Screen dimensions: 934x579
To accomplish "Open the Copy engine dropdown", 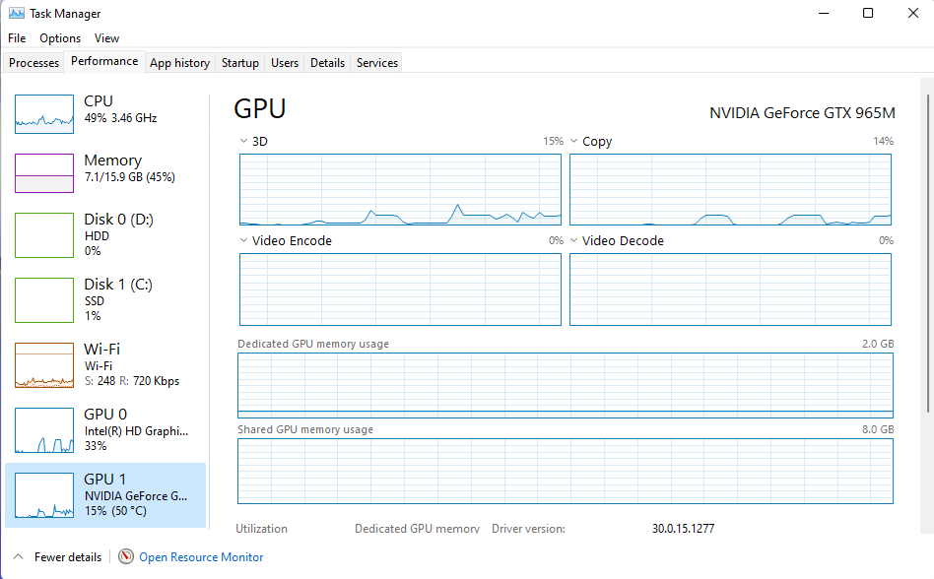I will 574,141.
